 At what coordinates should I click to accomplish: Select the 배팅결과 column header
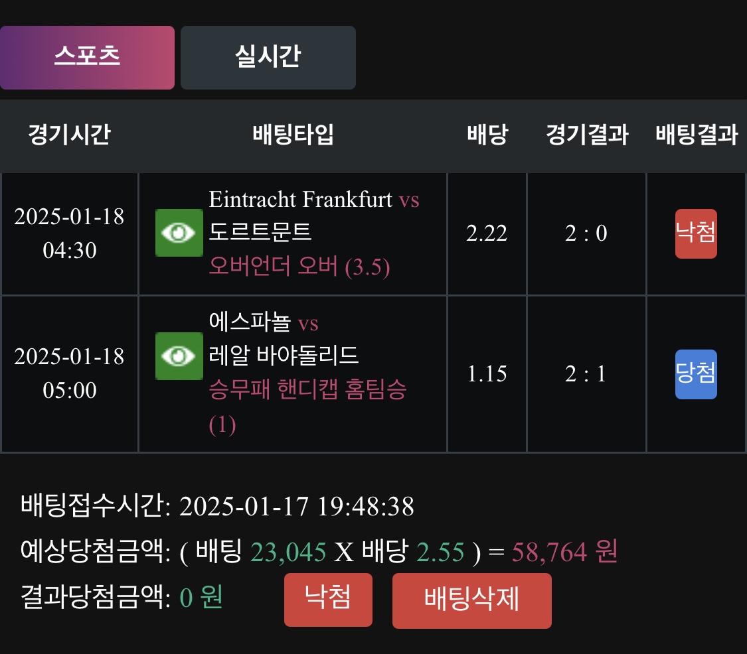pos(697,135)
